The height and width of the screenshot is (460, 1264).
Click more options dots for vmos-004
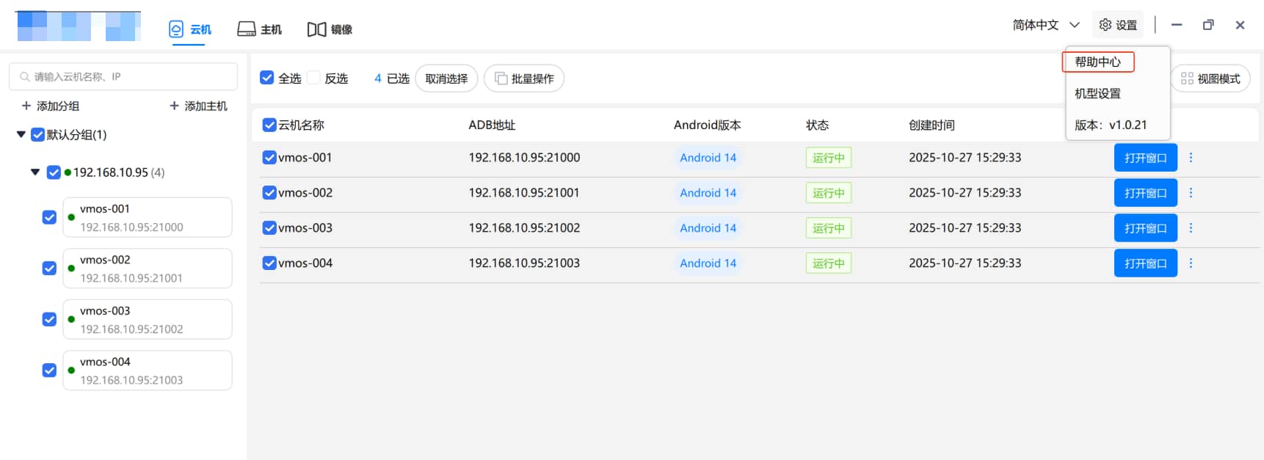(x=1191, y=263)
